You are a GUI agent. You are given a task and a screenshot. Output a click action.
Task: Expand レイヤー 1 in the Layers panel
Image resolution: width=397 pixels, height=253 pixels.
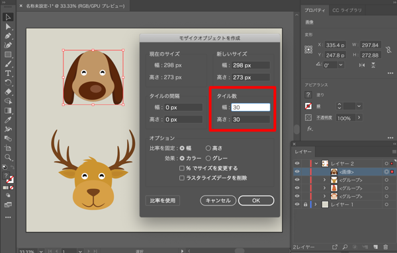pyautogui.click(x=316, y=204)
